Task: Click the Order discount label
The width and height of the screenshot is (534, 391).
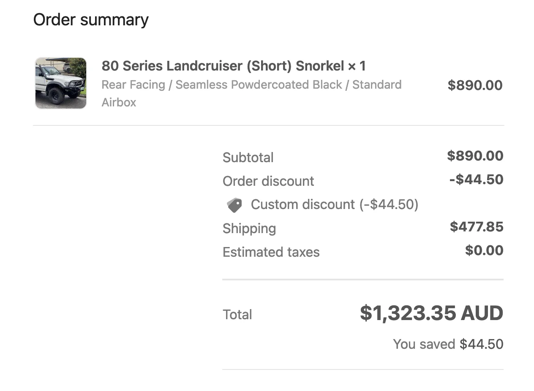Action: click(x=268, y=181)
